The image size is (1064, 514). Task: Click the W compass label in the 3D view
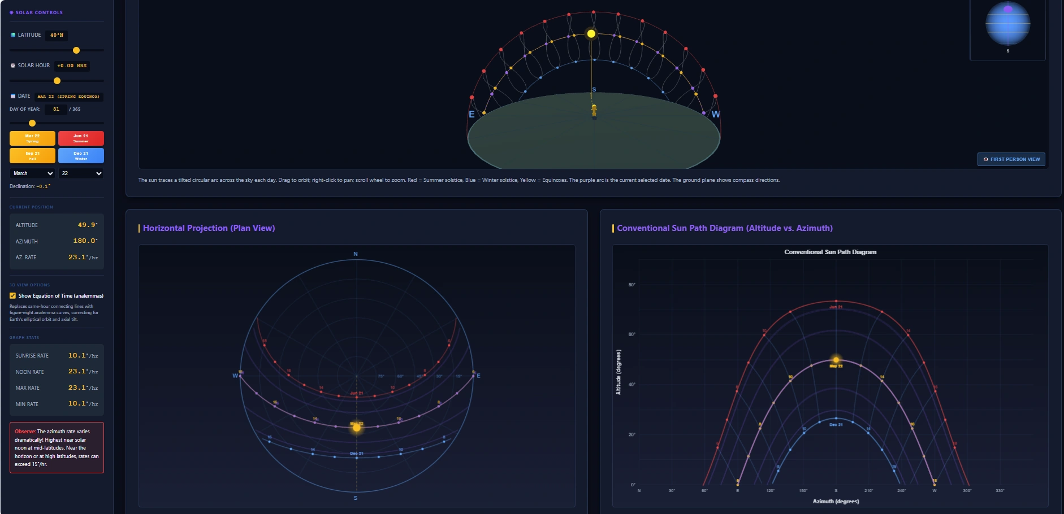point(716,114)
